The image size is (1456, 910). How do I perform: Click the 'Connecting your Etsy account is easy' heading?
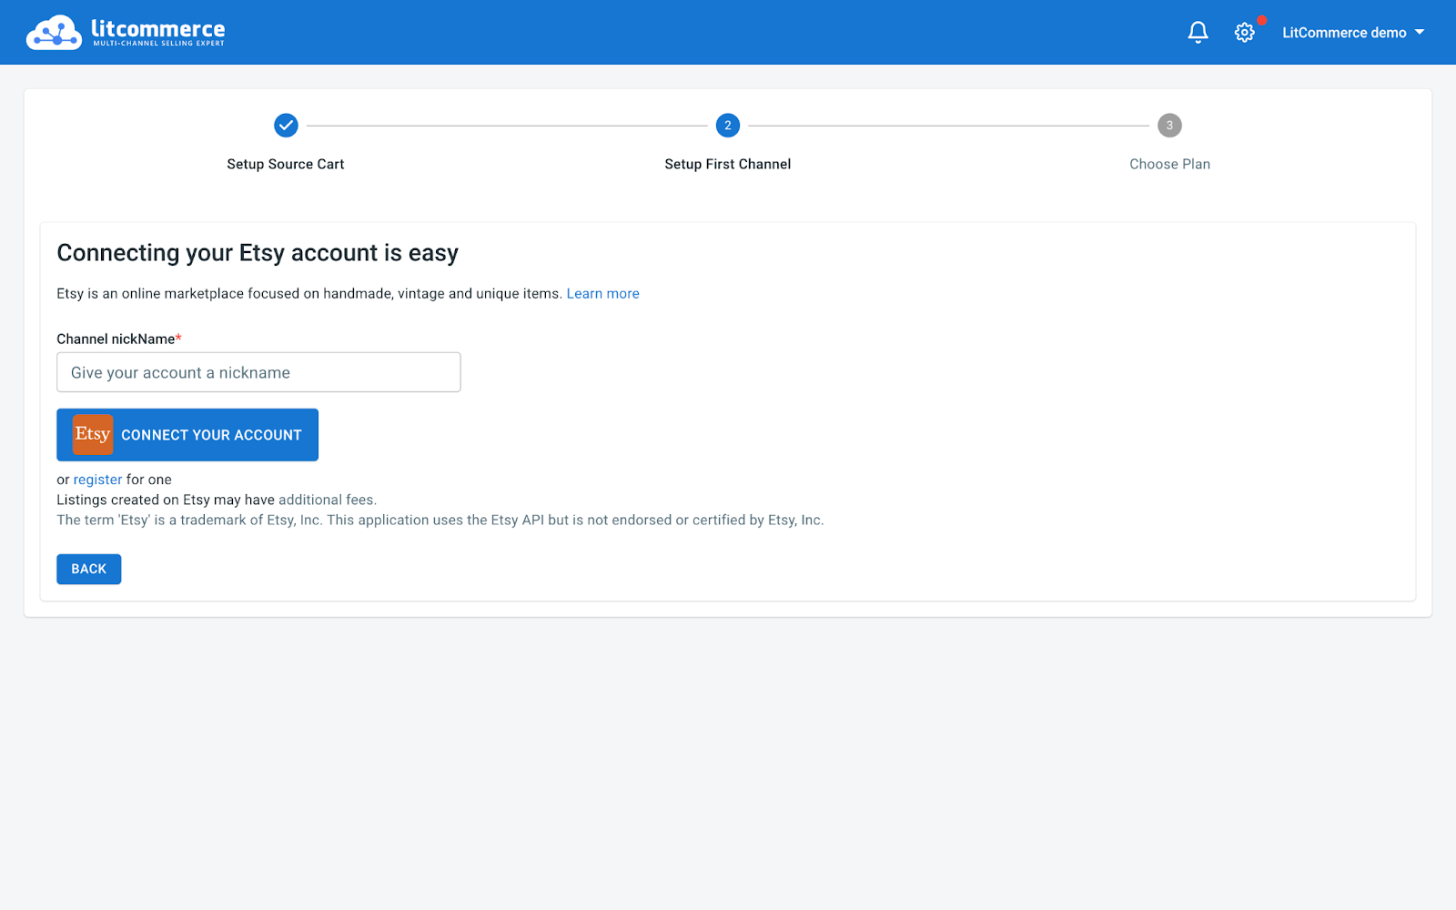[x=258, y=253]
